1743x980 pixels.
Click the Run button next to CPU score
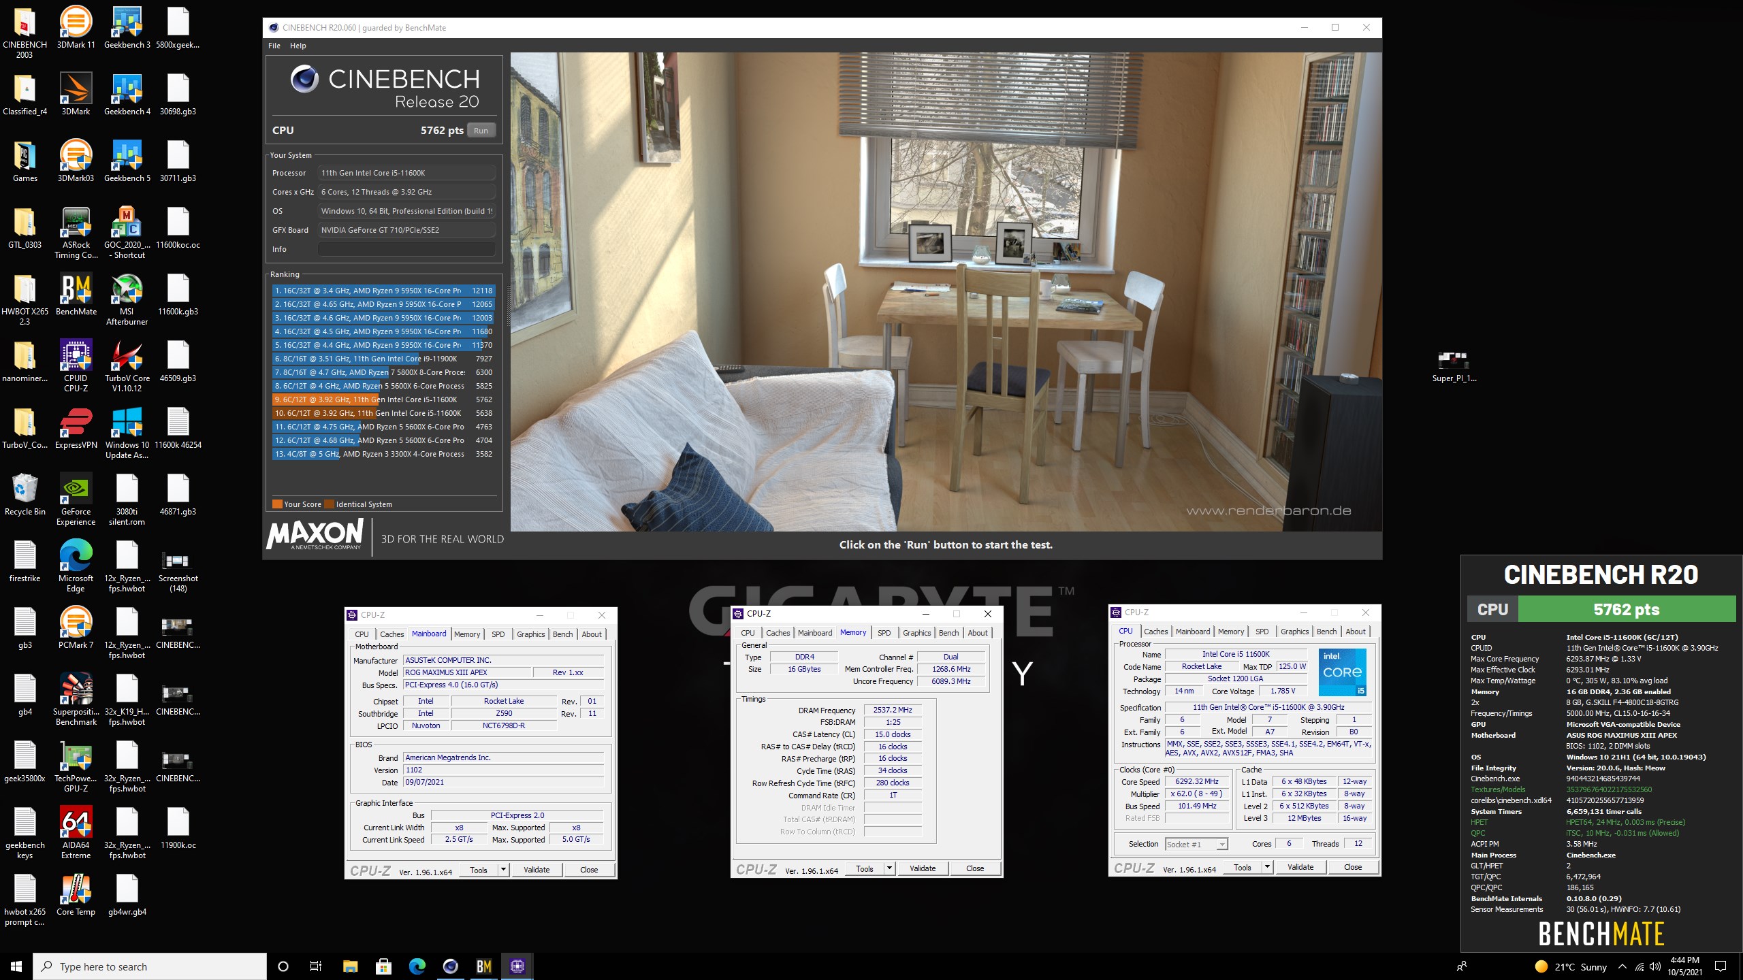481,130
